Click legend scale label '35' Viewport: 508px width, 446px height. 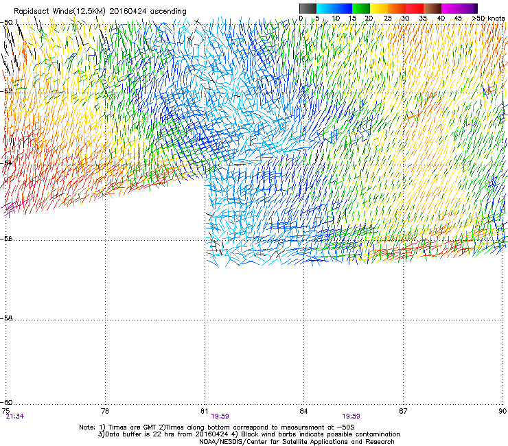[x=423, y=18]
